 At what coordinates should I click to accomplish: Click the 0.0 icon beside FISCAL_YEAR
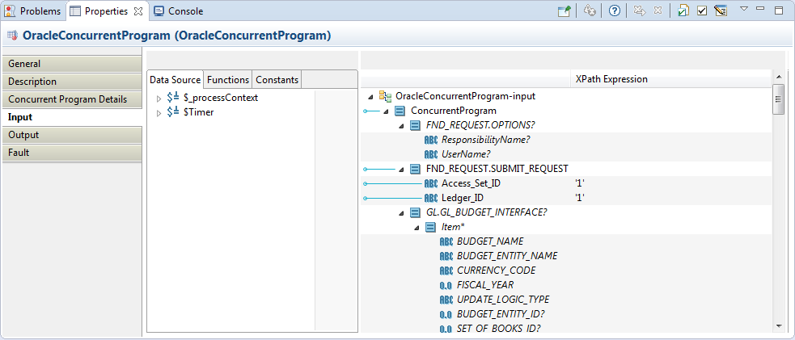pos(446,285)
